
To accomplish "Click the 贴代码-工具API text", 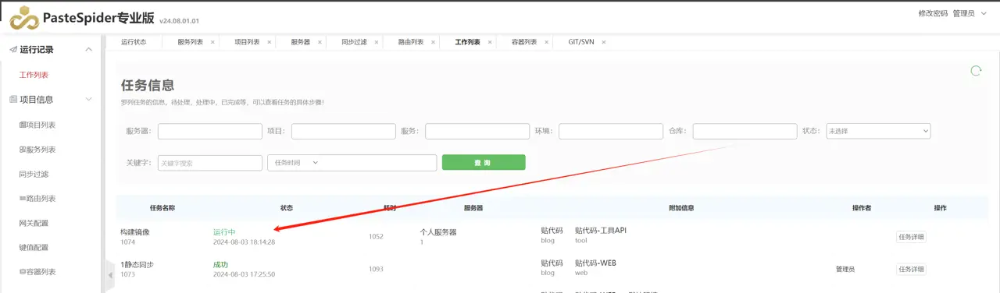I will (x=601, y=231).
